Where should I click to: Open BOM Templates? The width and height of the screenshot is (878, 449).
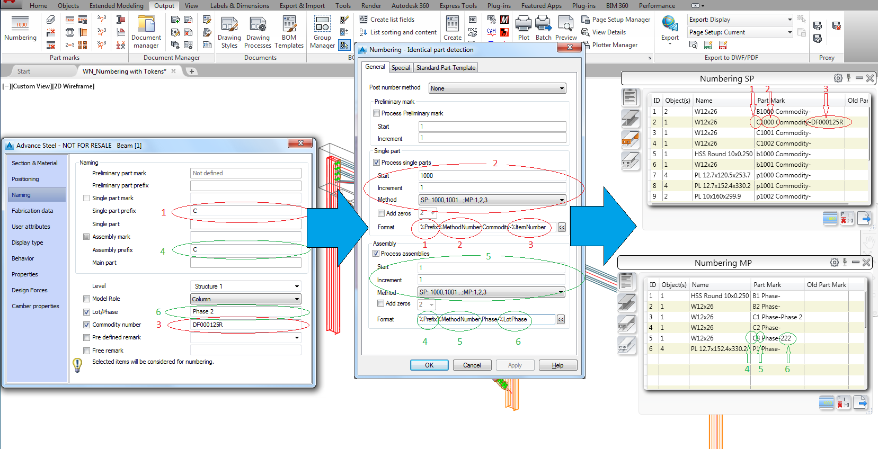tap(289, 32)
